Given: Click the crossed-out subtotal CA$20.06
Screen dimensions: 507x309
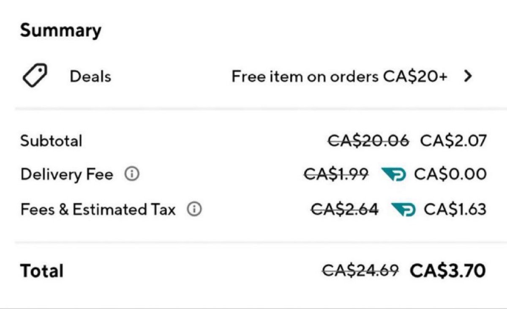Looking at the screenshot, I should [368, 140].
